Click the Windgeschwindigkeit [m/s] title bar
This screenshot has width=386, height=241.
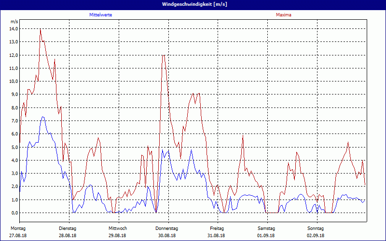point(193,4)
